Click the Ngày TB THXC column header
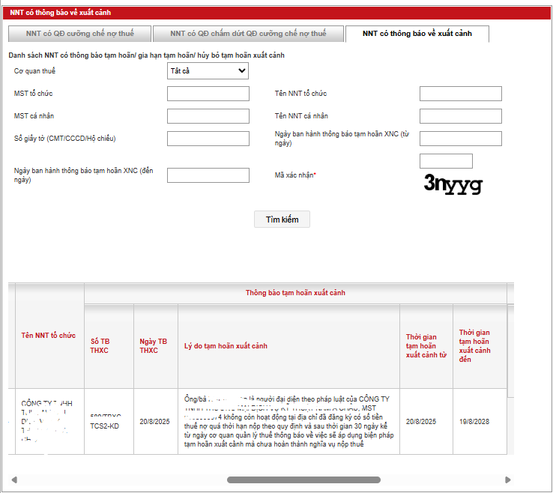This screenshot has height=493, width=553. pyautogui.click(x=154, y=346)
